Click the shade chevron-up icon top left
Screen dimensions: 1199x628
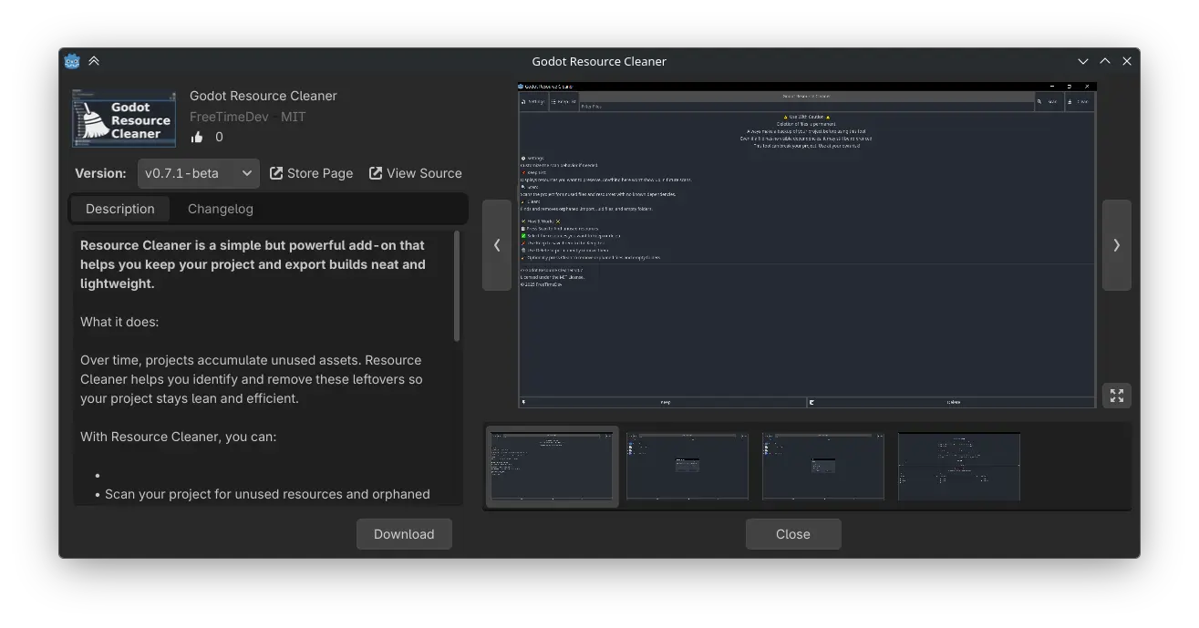point(94,60)
